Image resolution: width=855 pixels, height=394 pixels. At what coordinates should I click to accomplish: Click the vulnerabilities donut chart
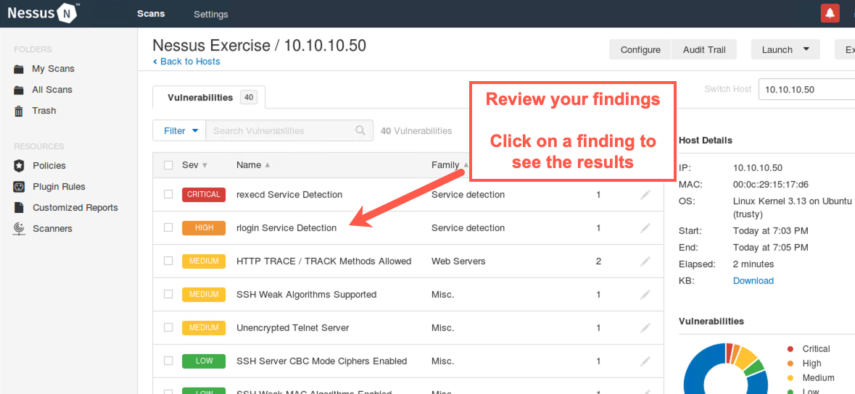[726, 369]
